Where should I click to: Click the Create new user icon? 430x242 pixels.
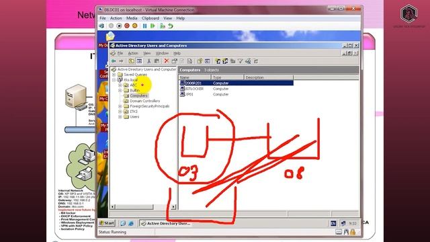click(x=218, y=61)
